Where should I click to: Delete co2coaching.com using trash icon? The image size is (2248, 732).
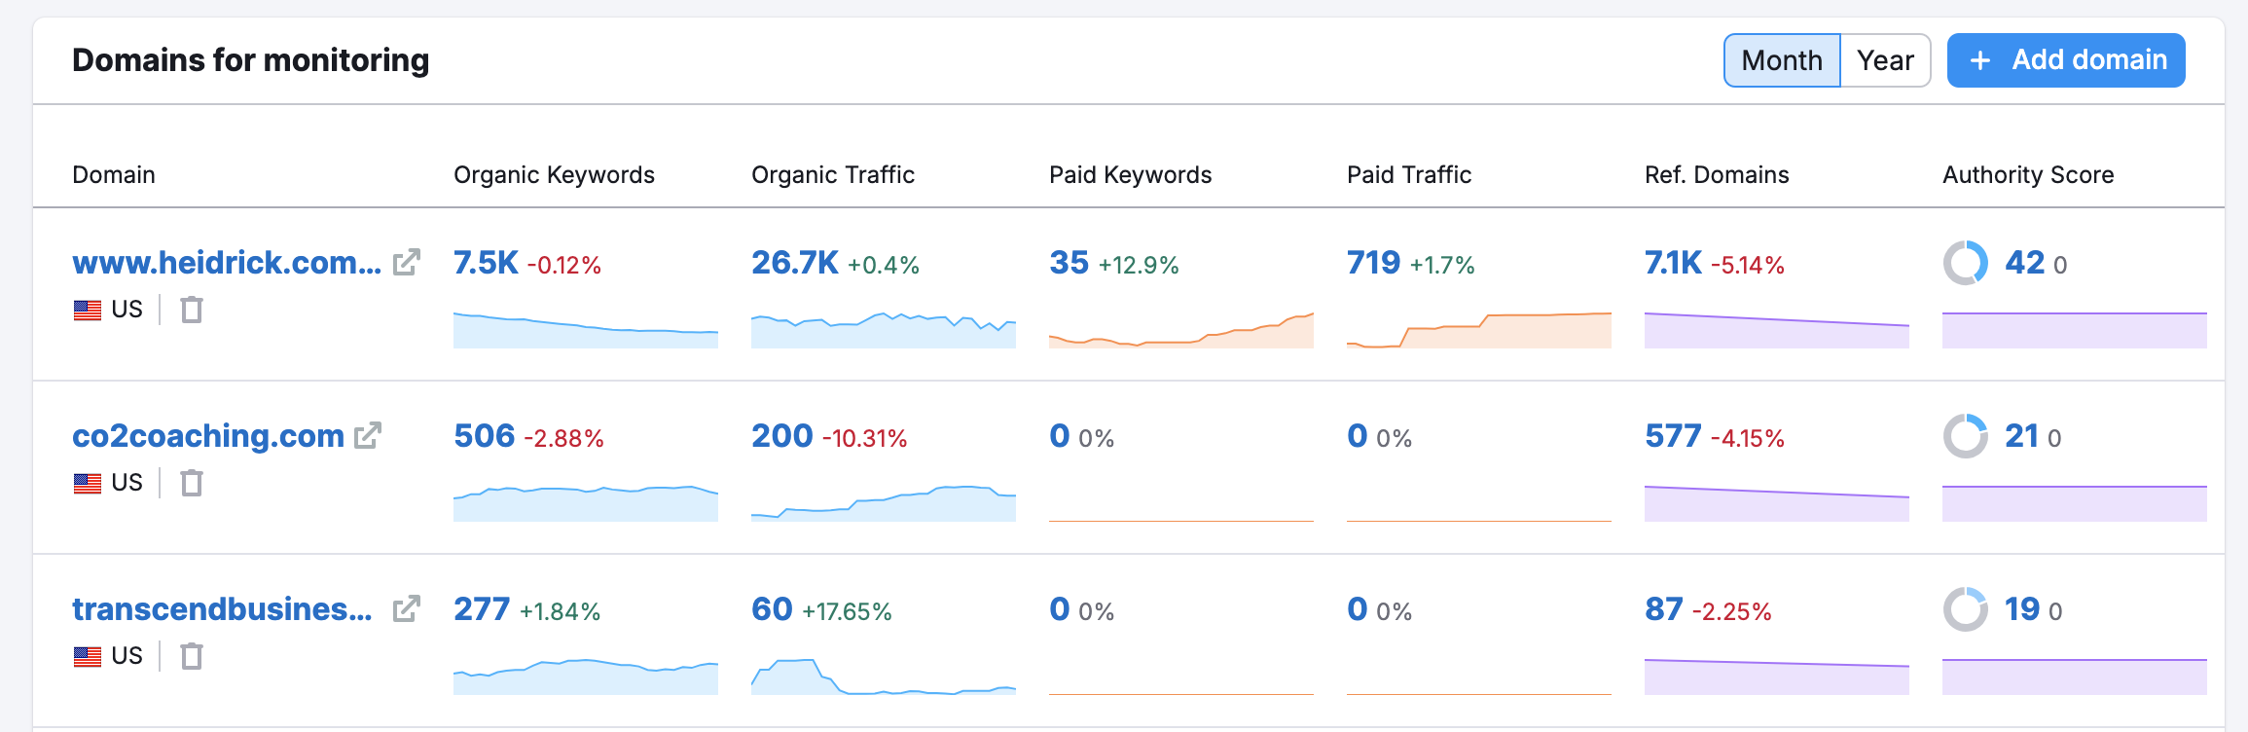click(192, 483)
